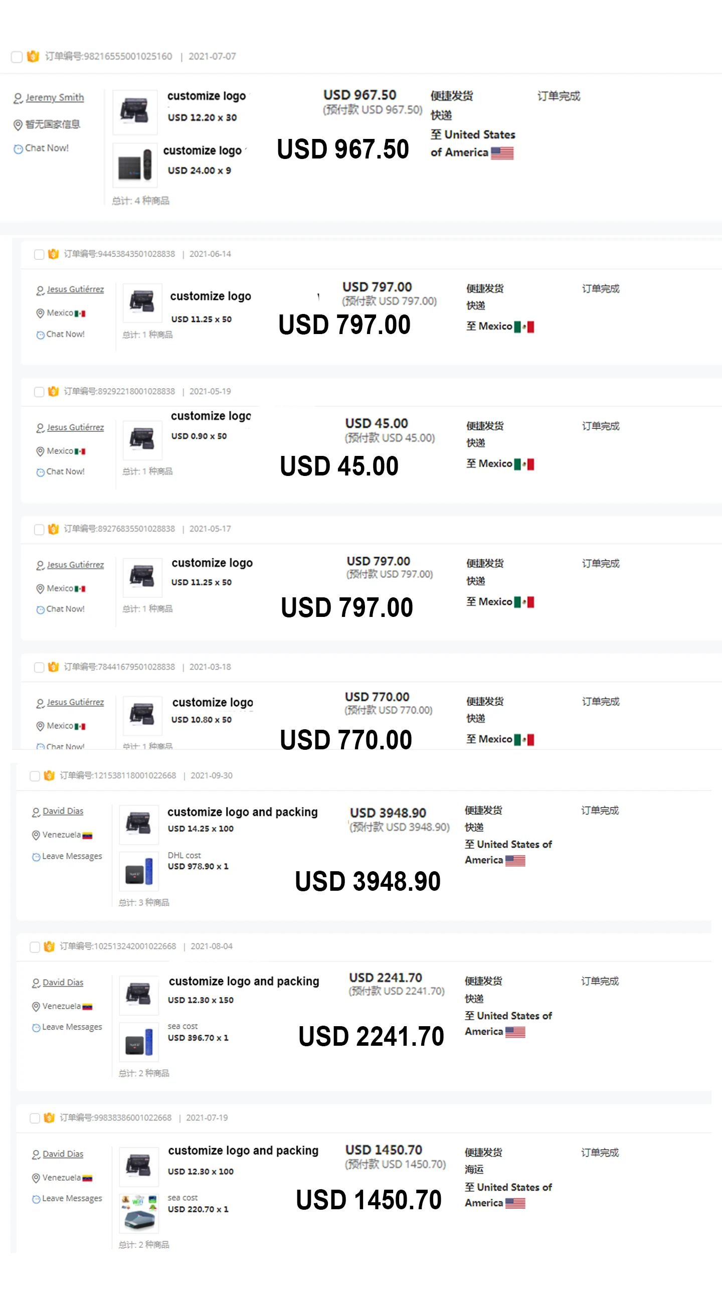Viewport: 722px width, 1291px height.
Task: Click the person icon beside Jeremy Smith
Action: click(18, 98)
